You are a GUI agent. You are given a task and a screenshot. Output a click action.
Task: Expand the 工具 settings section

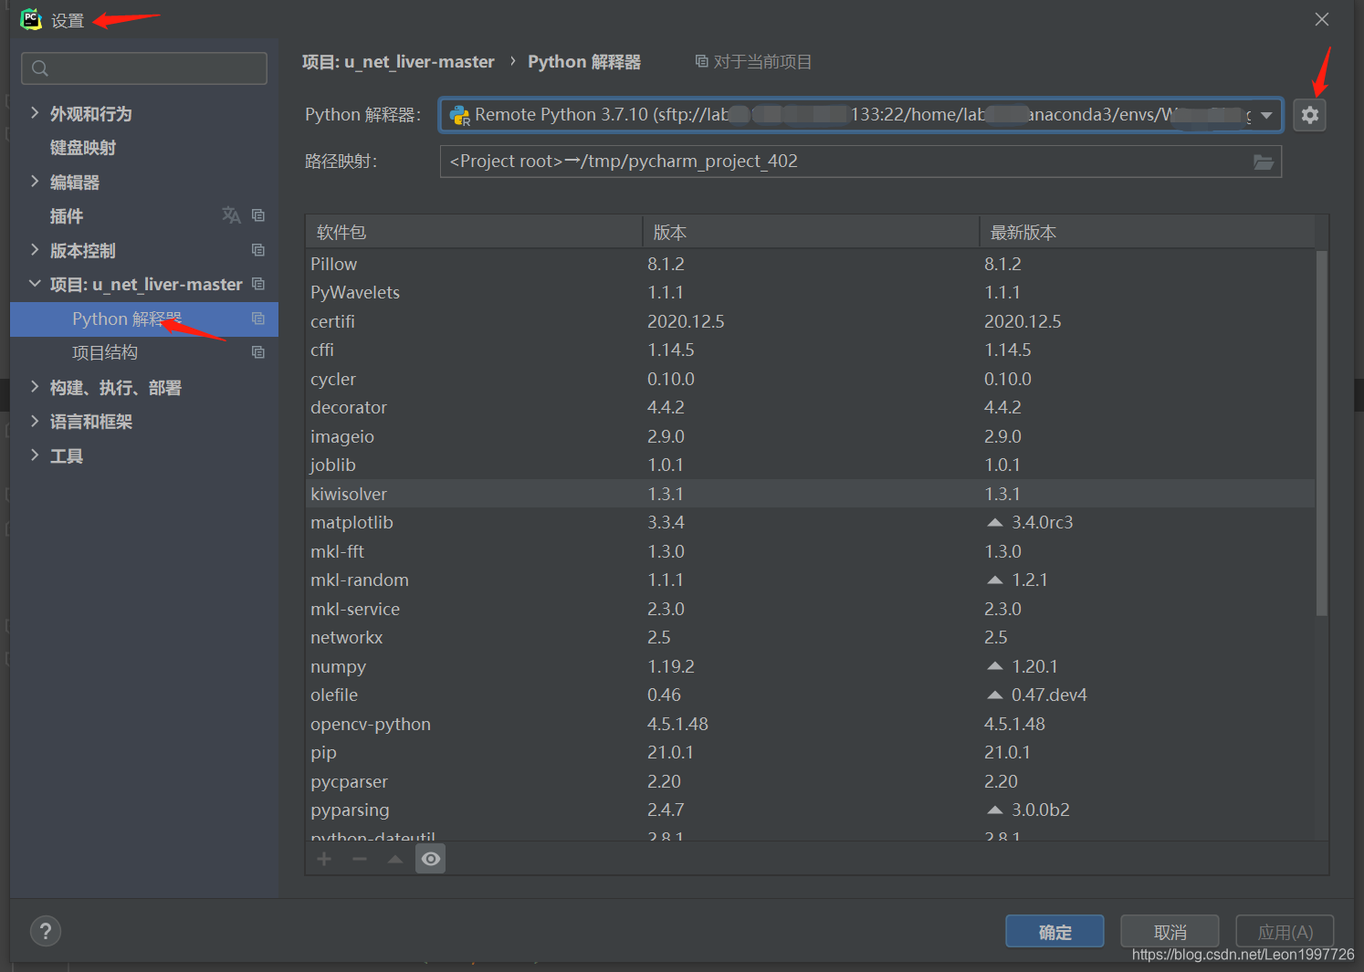tap(35, 455)
